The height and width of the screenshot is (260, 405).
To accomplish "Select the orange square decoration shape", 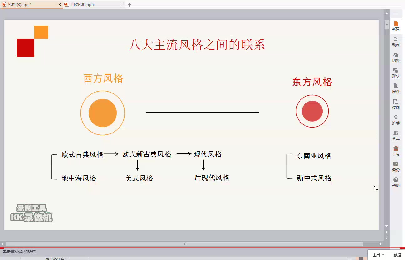I will pos(41,32).
